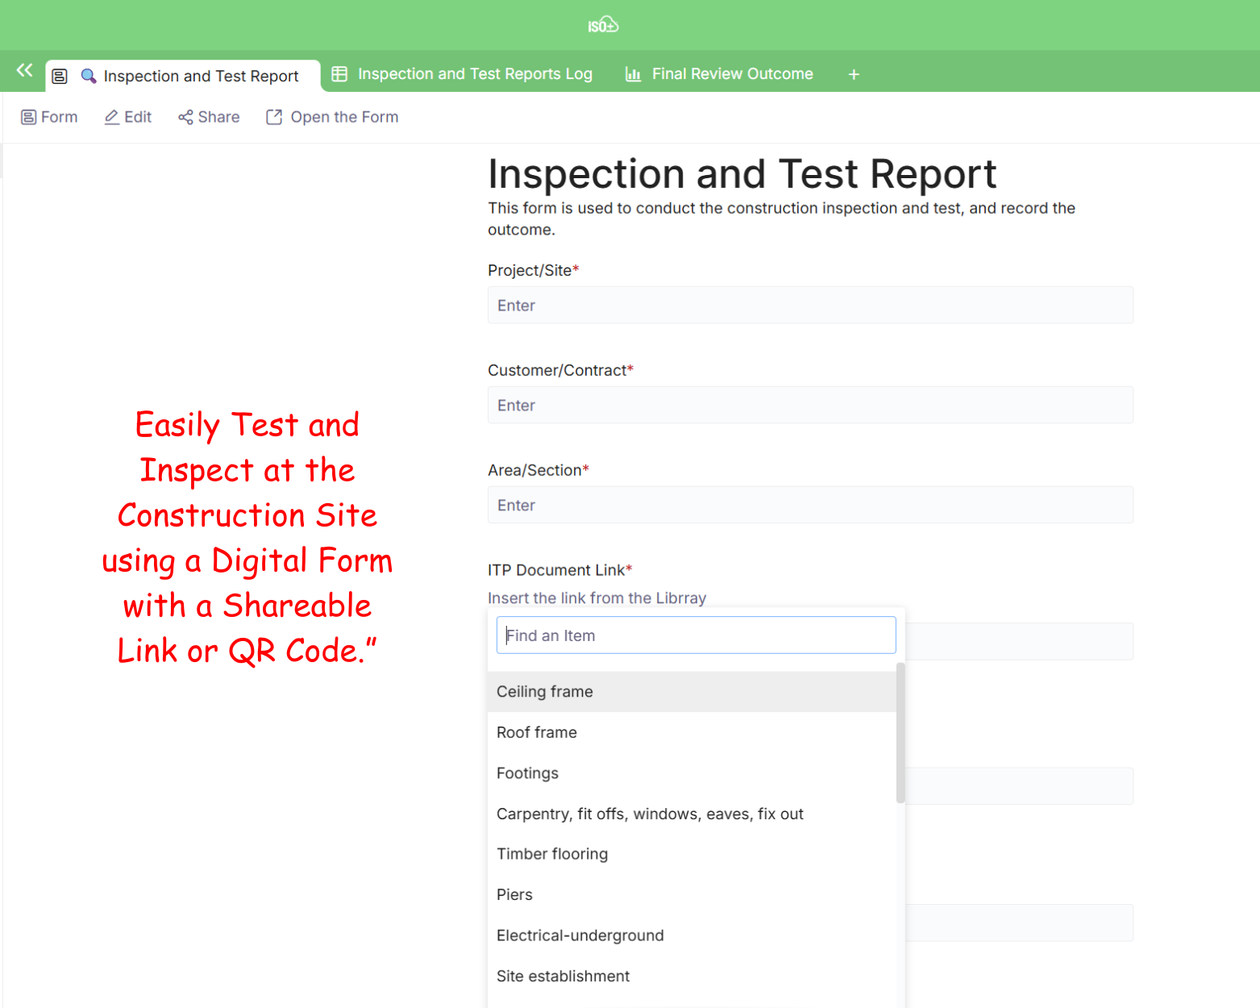Click the Project/Site input field
Screen dimensions: 1260x1008
pos(810,306)
